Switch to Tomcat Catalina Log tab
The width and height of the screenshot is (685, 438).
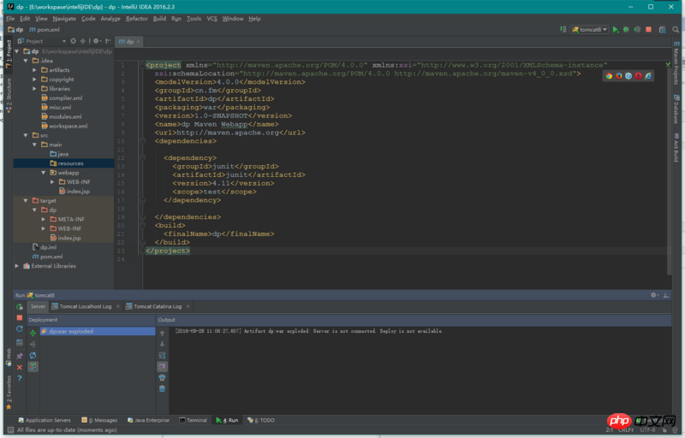pyautogui.click(x=157, y=306)
